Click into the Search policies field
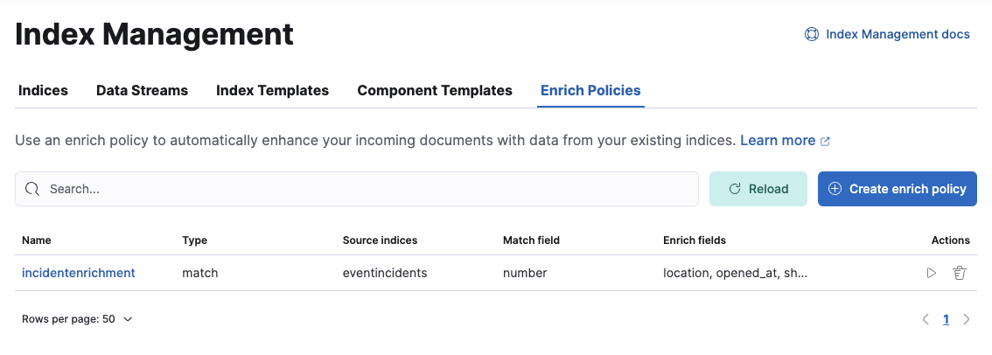This screenshot has width=992, height=355. click(x=367, y=189)
